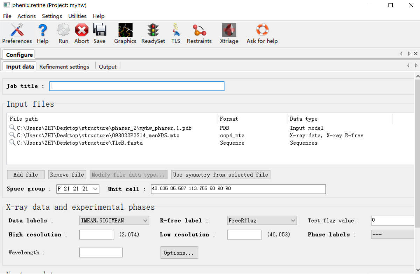Click the Format column header

pos(252,119)
